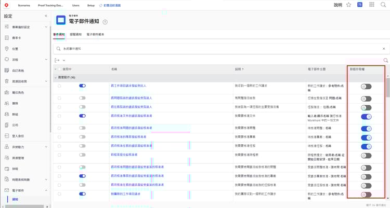The height and width of the screenshot is (208, 390).
Task: Tick checkbox for 我收到一個新的工作請求 row
Action: (x=59, y=86)
